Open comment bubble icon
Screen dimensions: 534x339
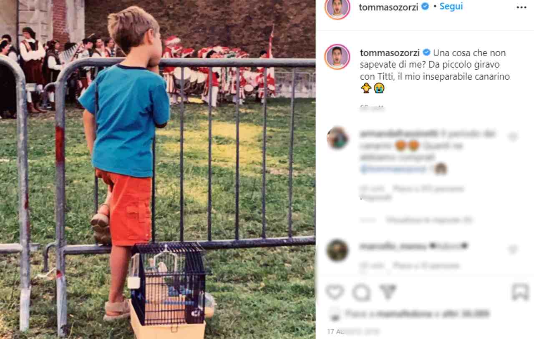coord(361,292)
